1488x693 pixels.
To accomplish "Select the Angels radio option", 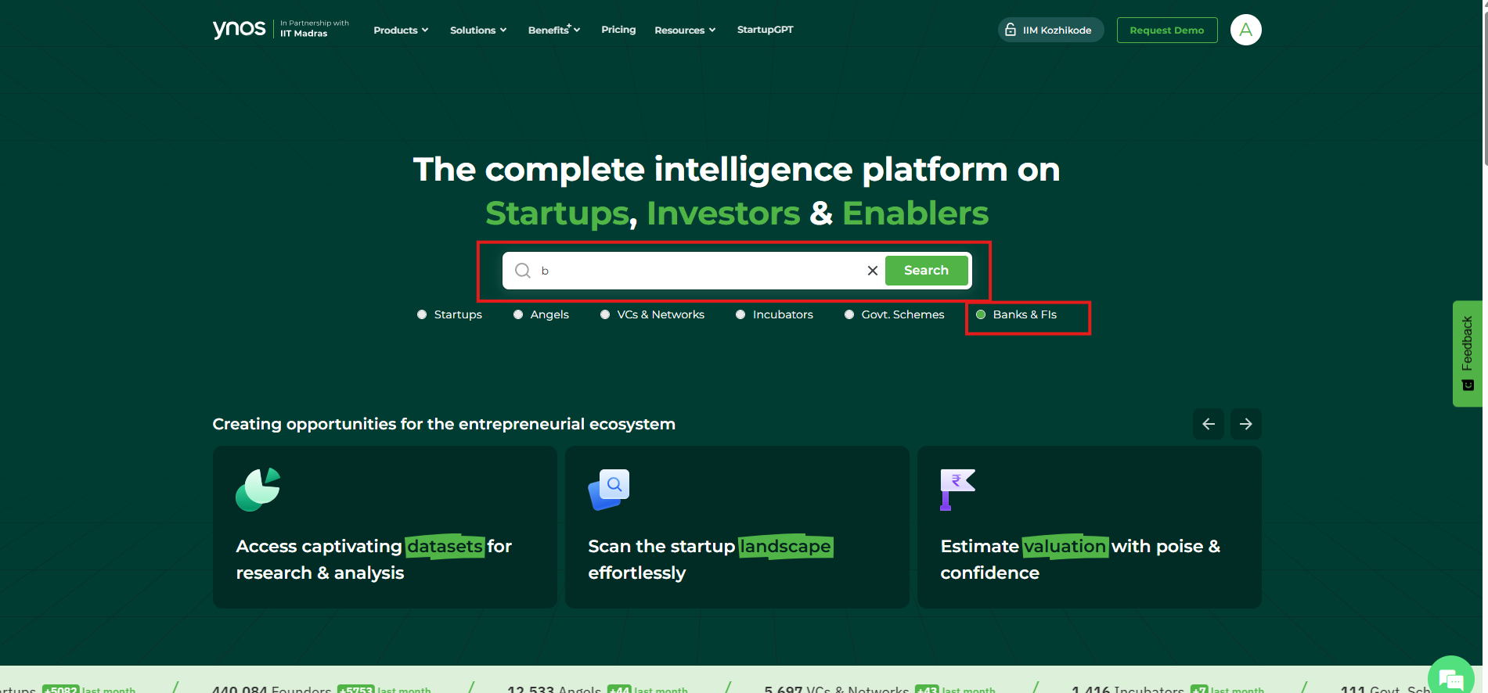I will click(518, 314).
